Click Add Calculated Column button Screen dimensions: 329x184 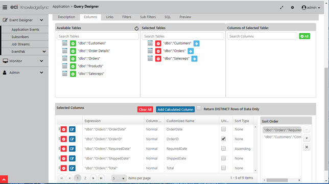pos(175,109)
